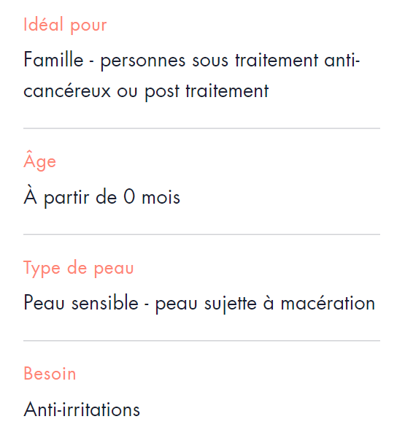Image resolution: width=405 pixels, height=438 pixels.
Task: Click the word "pour" in the top heading
Action: click(88, 26)
